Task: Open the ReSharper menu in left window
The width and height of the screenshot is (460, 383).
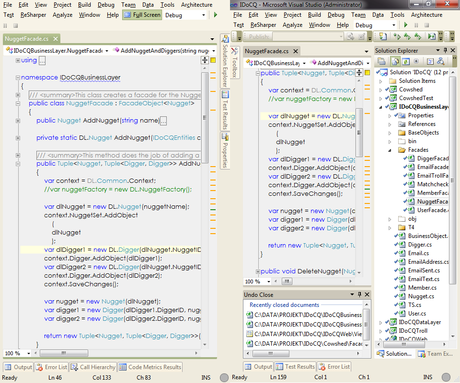Action: click(x=33, y=15)
